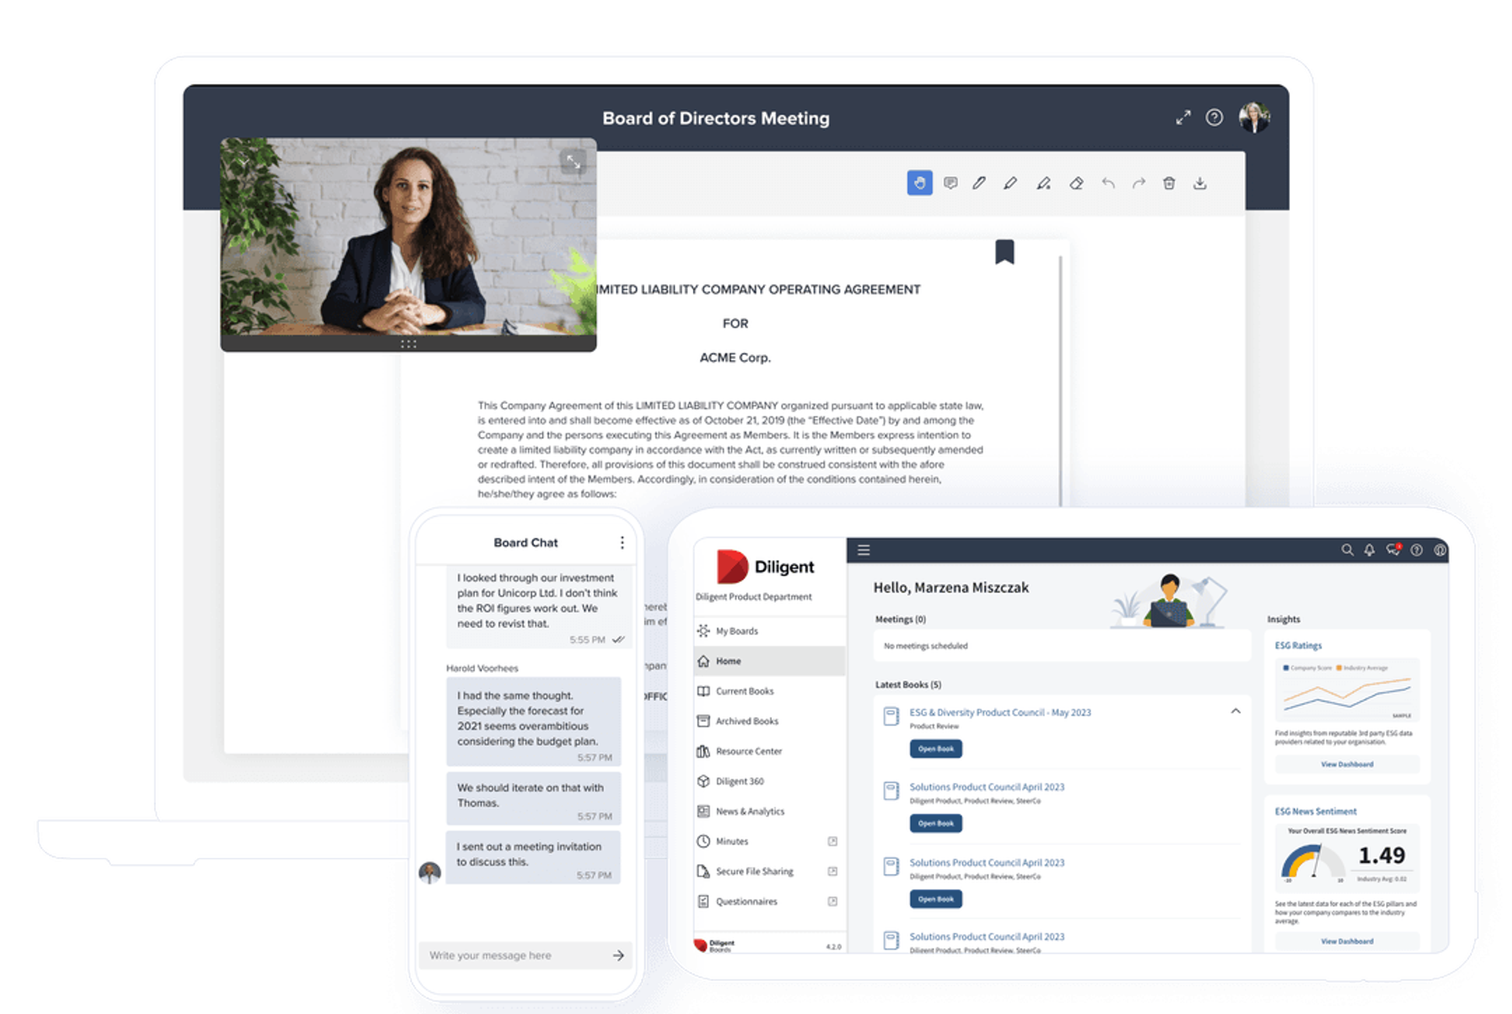This screenshot has height=1014, width=1512.
Task: Redo the annotation
Action: coord(1138,183)
